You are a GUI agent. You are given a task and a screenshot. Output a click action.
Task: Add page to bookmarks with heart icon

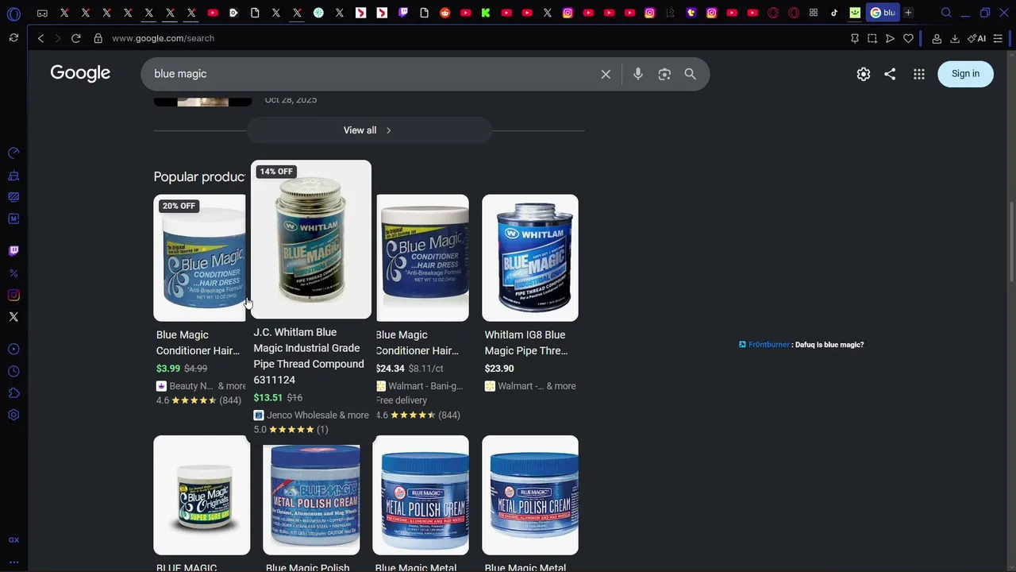pyautogui.click(x=908, y=38)
